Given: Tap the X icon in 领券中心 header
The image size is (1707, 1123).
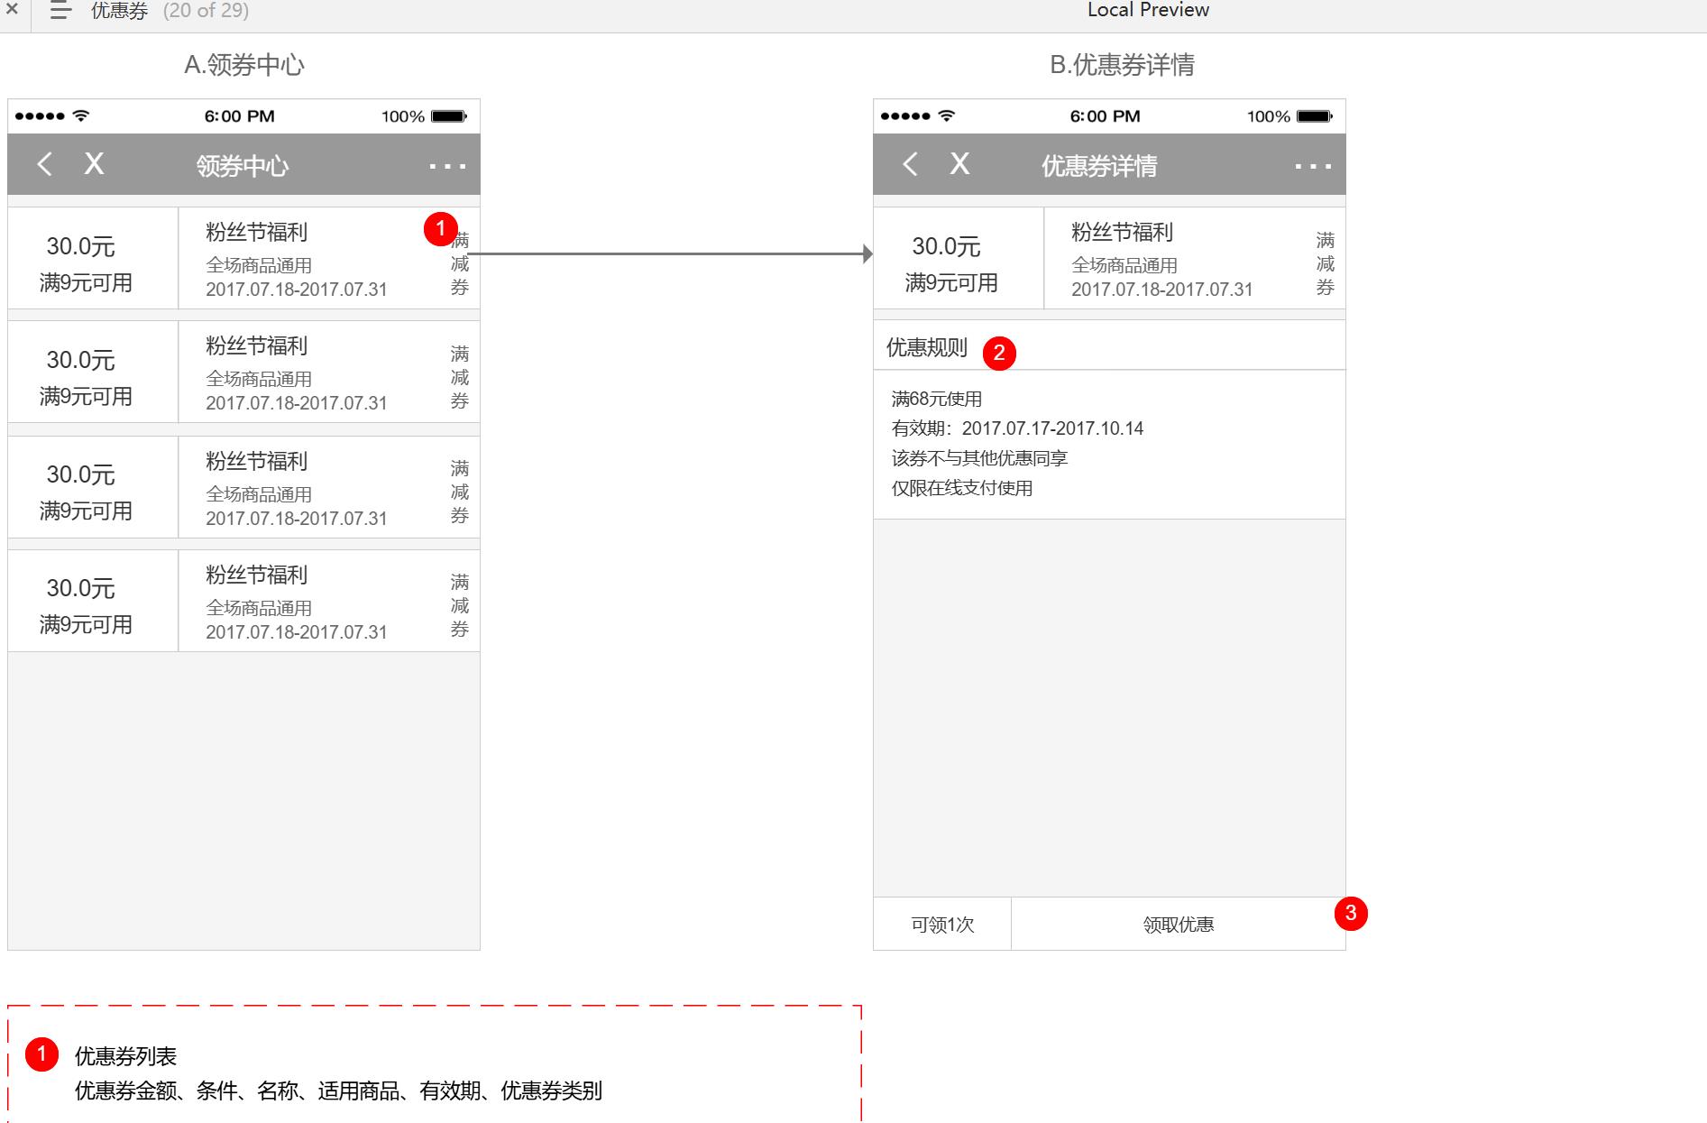Looking at the screenshot, I should tap(94, 163).
